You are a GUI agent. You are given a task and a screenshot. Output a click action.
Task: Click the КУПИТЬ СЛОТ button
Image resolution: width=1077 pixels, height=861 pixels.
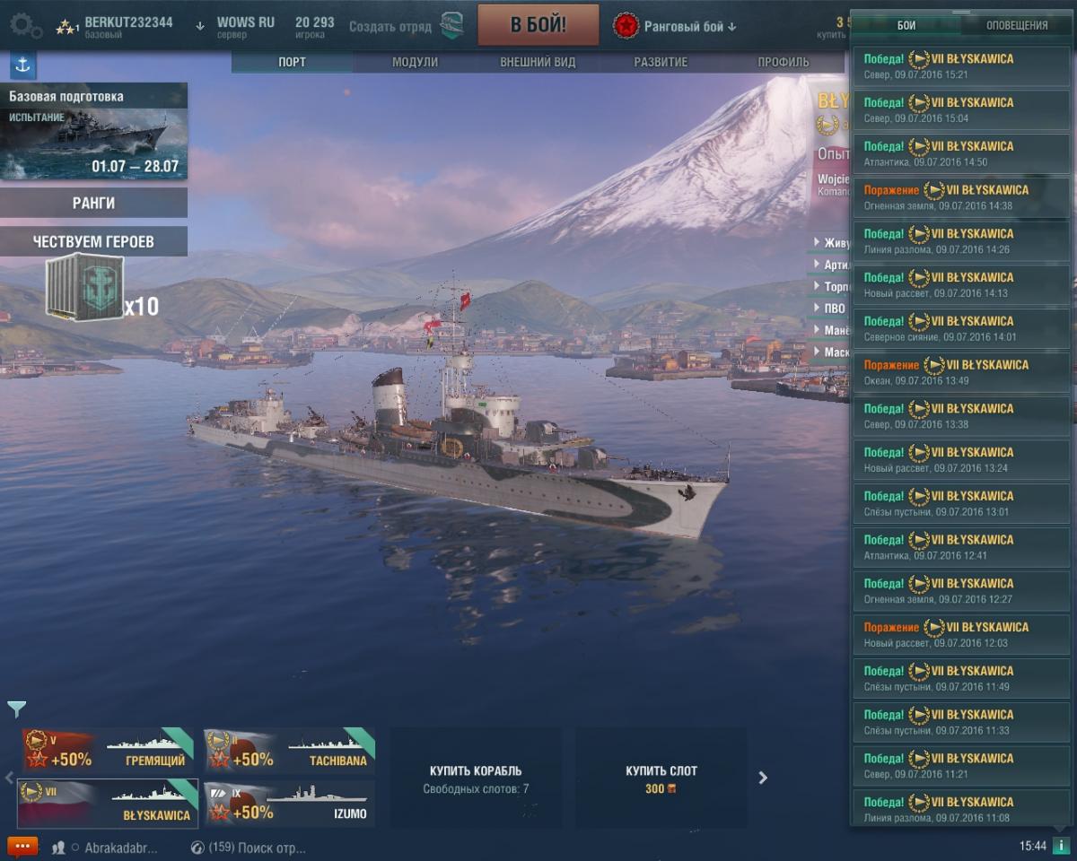pos(661,778)
